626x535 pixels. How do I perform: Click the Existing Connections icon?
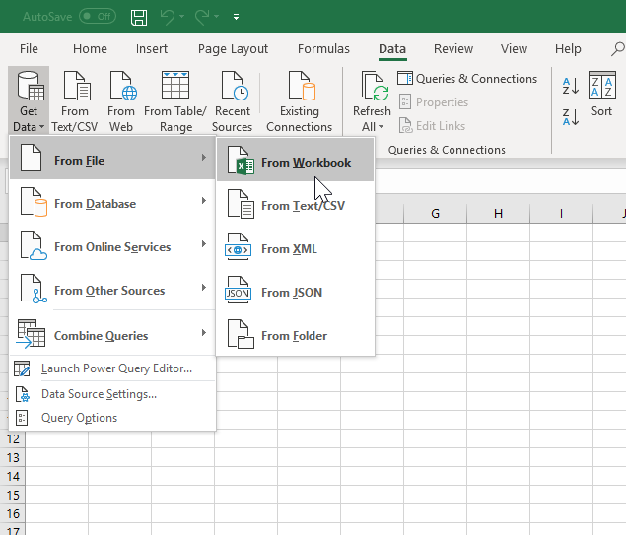[299, 100]
